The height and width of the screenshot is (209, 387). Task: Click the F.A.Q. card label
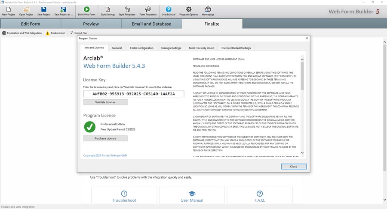(x=260, y=200)
